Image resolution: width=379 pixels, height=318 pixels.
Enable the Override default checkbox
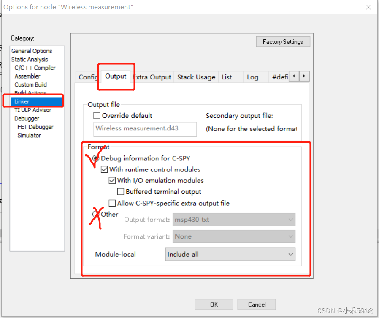click(x=97, y=115)
